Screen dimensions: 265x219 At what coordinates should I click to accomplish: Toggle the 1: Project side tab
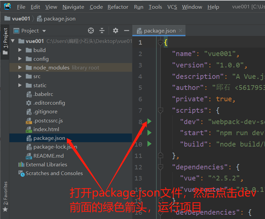[5, 42]
